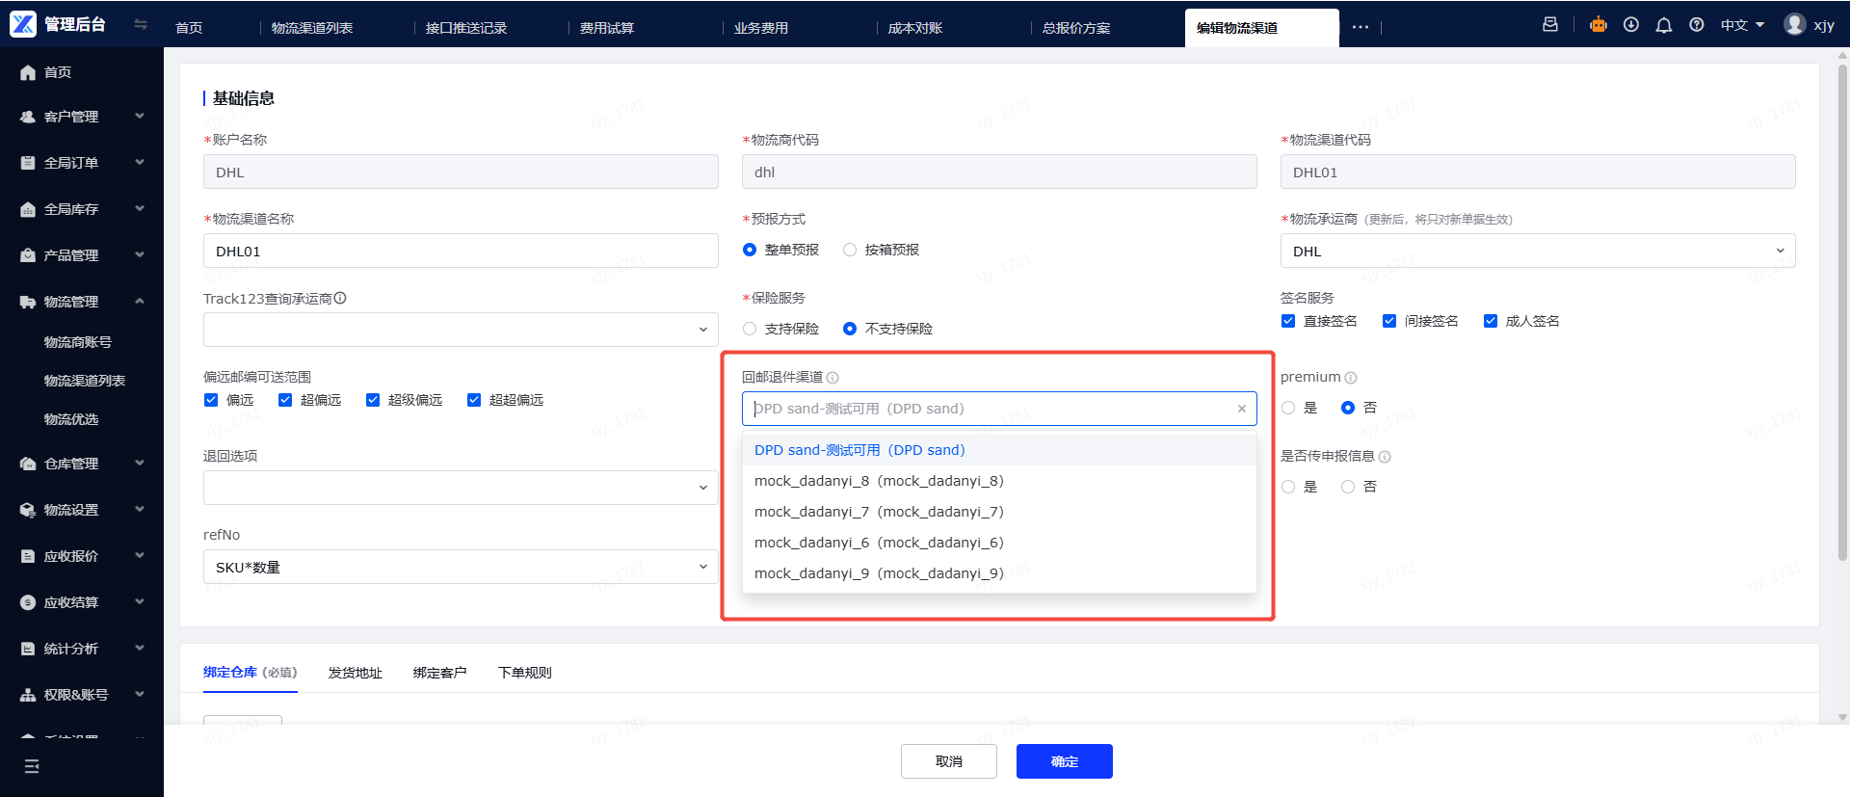1850x797 pixels.
Task: Expand 物流设置 in the sidebar
Action: click(82, 510)
